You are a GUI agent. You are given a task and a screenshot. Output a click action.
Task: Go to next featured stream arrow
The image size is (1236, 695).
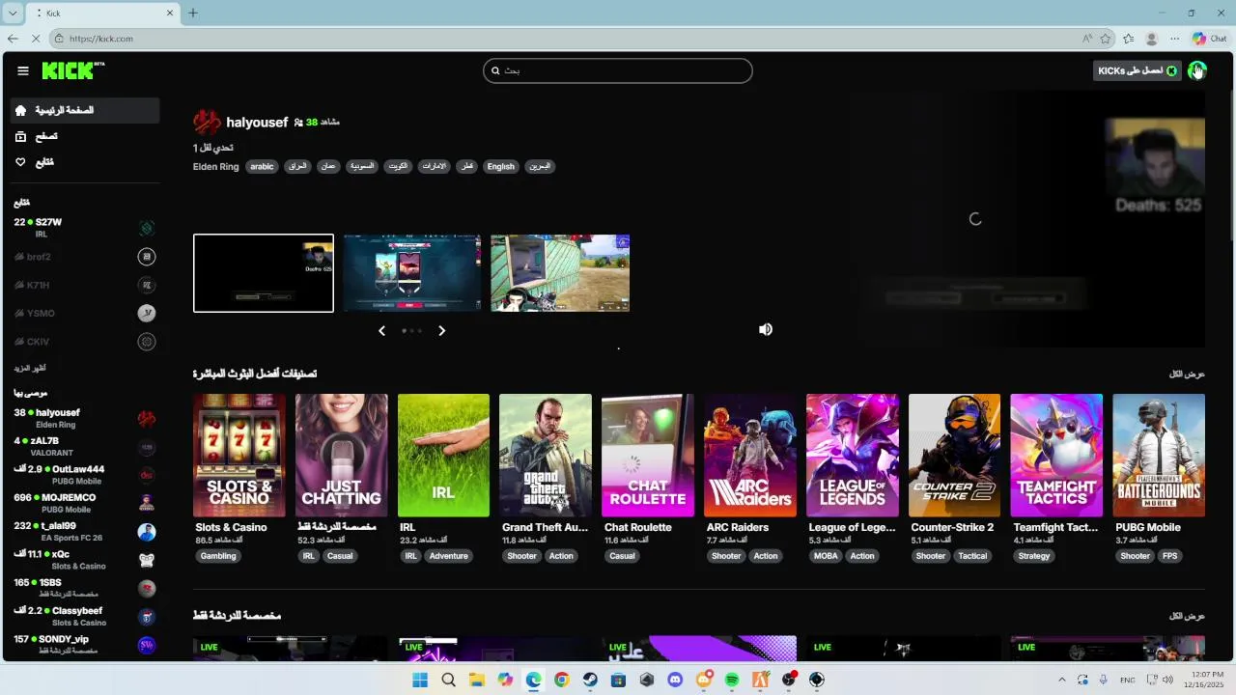click(x=442, y=330)
